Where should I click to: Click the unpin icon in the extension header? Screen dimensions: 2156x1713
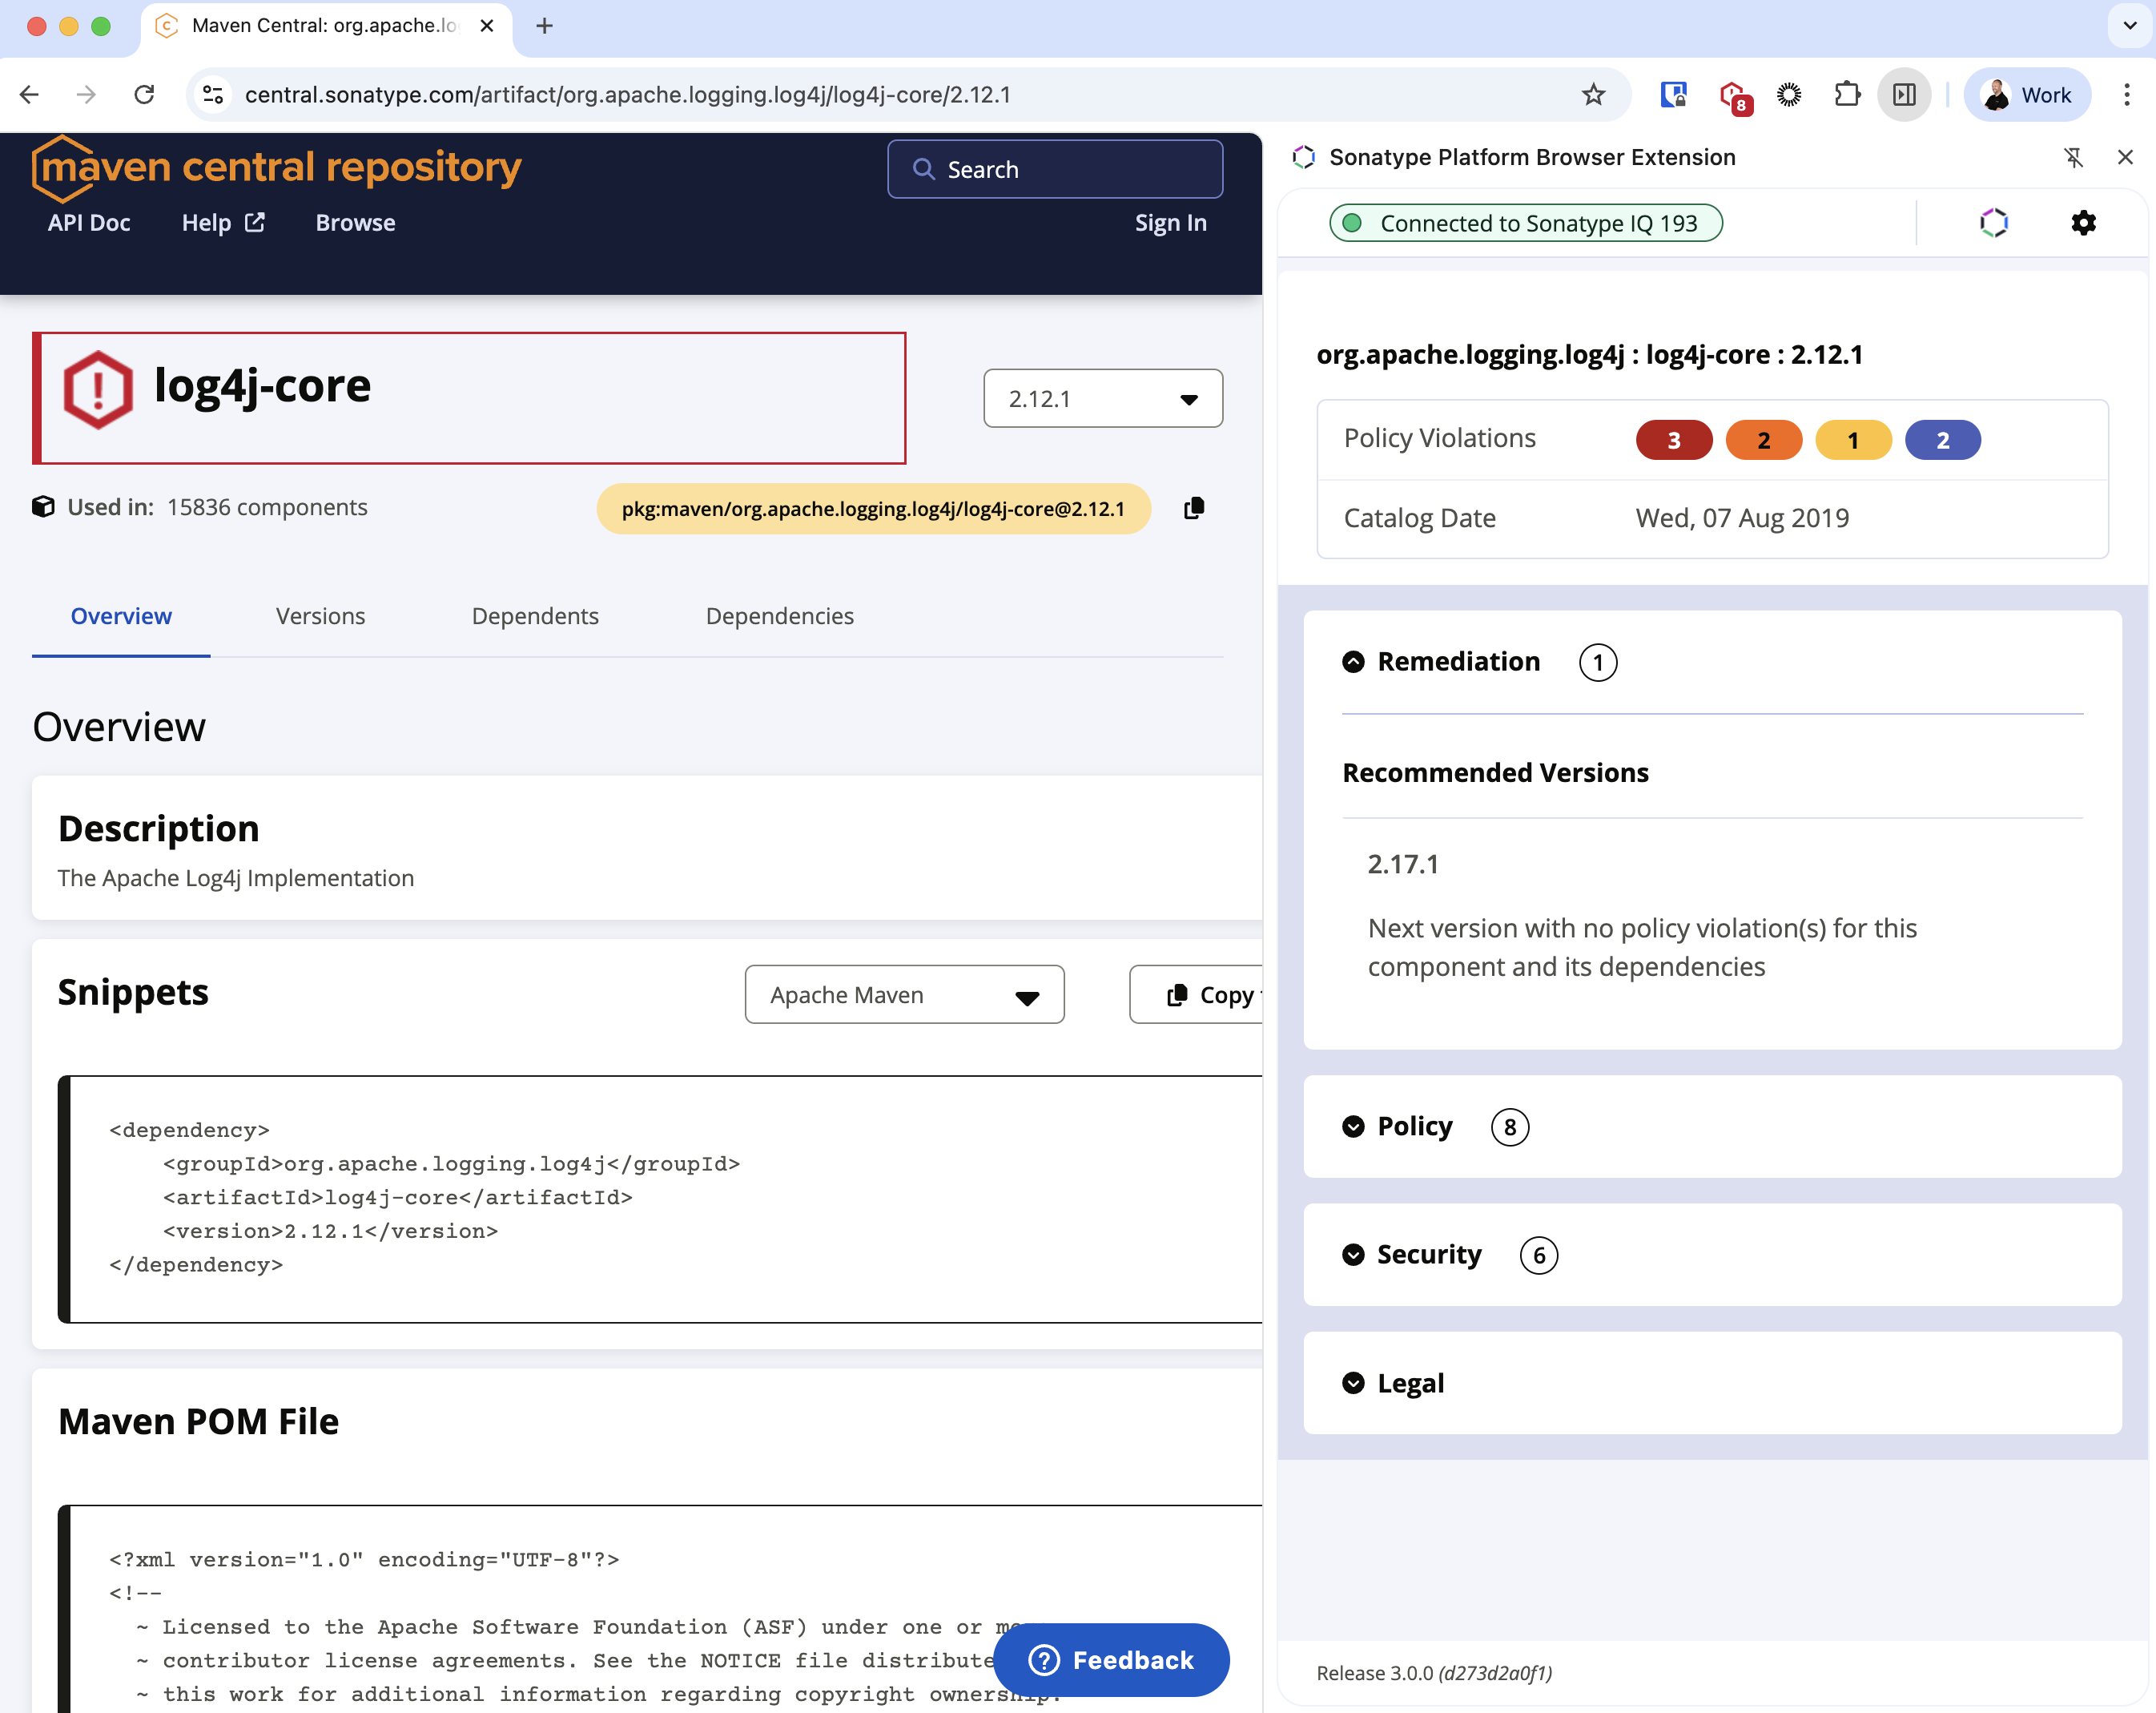click(x=2074, y=157)
